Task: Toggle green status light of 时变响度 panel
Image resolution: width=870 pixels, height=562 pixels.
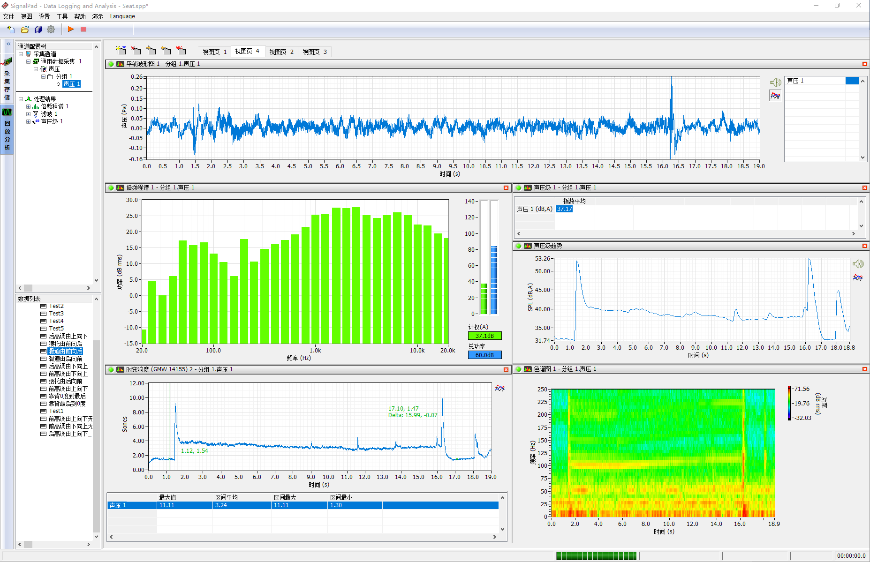Action: 111,369
